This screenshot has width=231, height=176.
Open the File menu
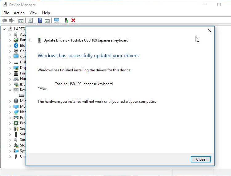tap(6, 13)
